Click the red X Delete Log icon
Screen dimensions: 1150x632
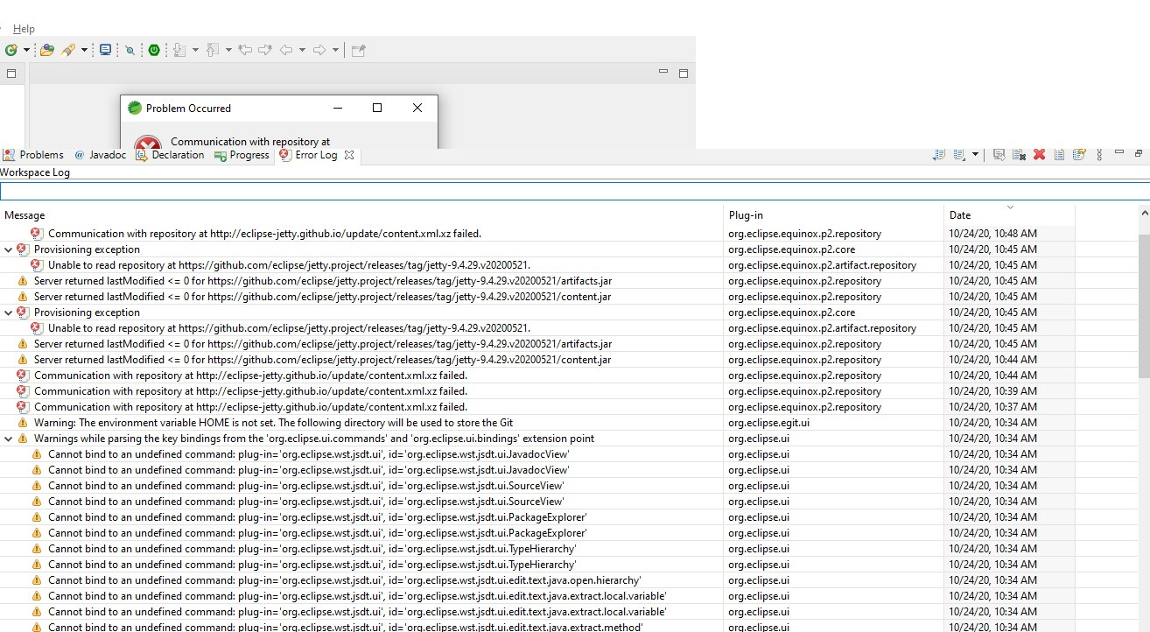(1039, 155)
